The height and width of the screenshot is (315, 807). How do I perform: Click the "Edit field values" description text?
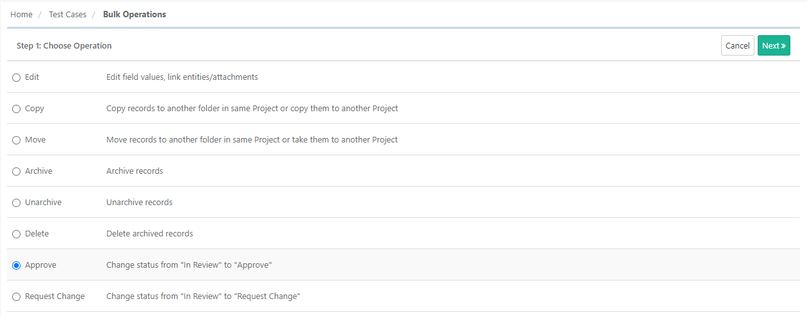tap(182, 77)
